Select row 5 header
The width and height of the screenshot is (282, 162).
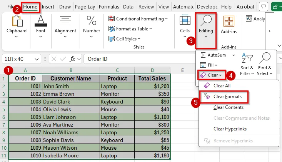[x=4, y=109]
